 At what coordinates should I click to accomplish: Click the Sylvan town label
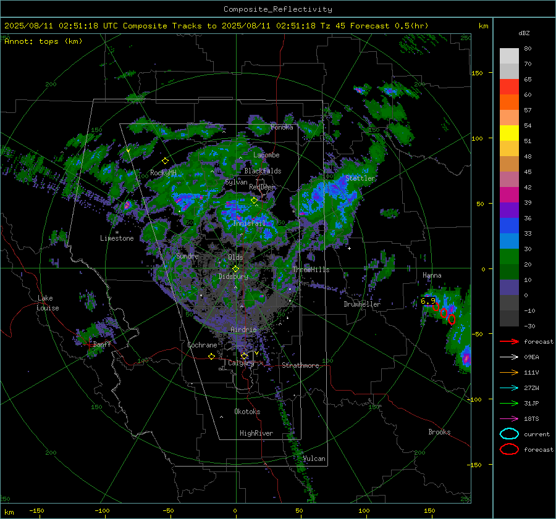[x=236, y=182]
